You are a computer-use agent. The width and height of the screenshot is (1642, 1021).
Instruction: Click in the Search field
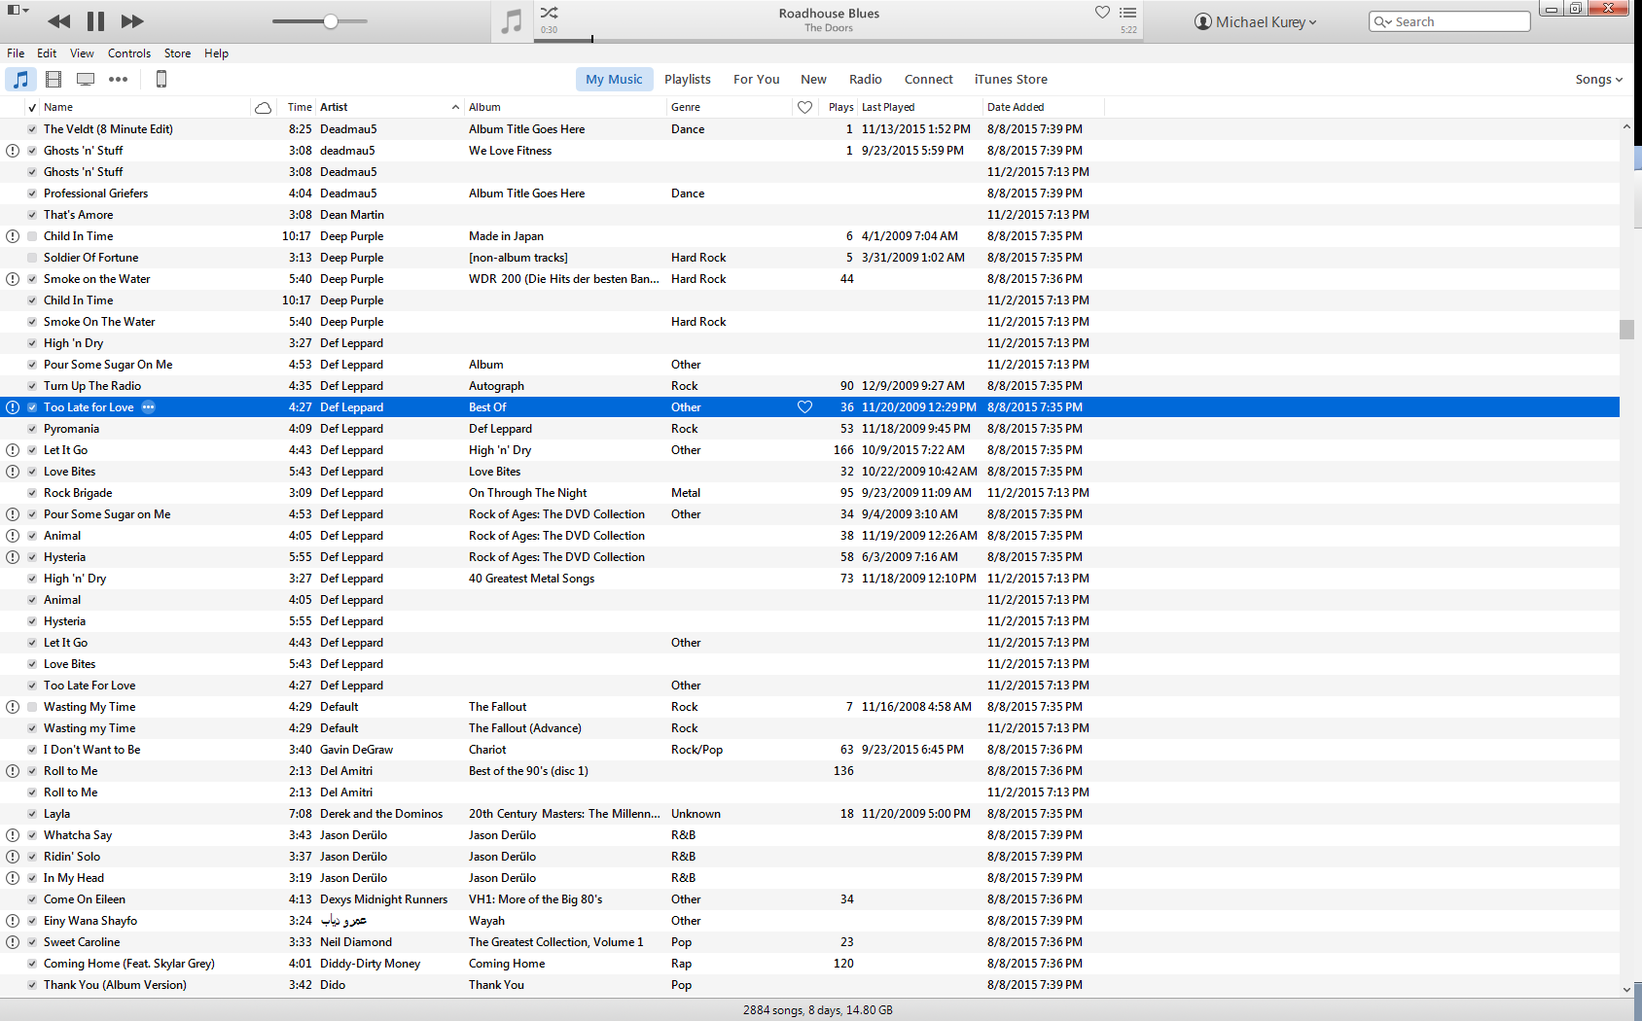pyautogui.click(x=1449, y=22)
